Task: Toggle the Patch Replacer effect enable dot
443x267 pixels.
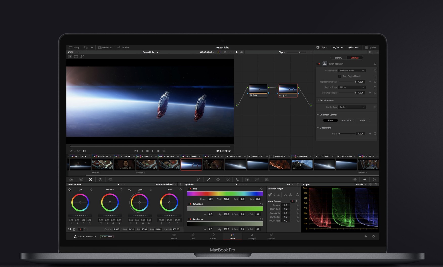Action: pyautogui.click(x=319, y=64)
